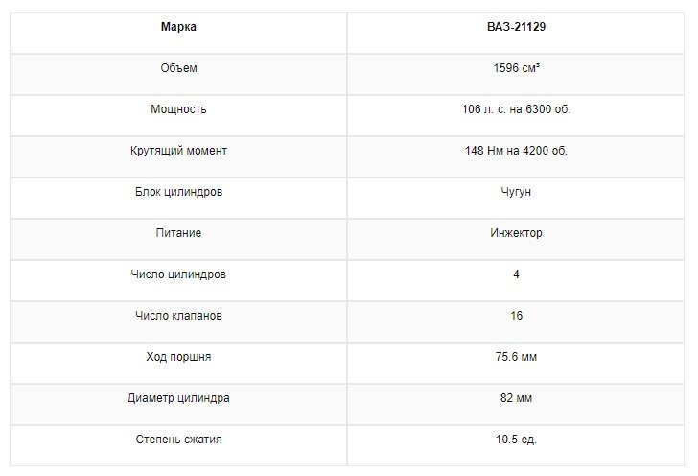This screenshot has width=698, height=476.
Task: Click the "Число цилиндров" label
Action: coord(178,274)
